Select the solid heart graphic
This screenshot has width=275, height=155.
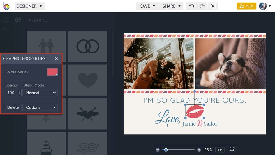click(x=88, y=80)
